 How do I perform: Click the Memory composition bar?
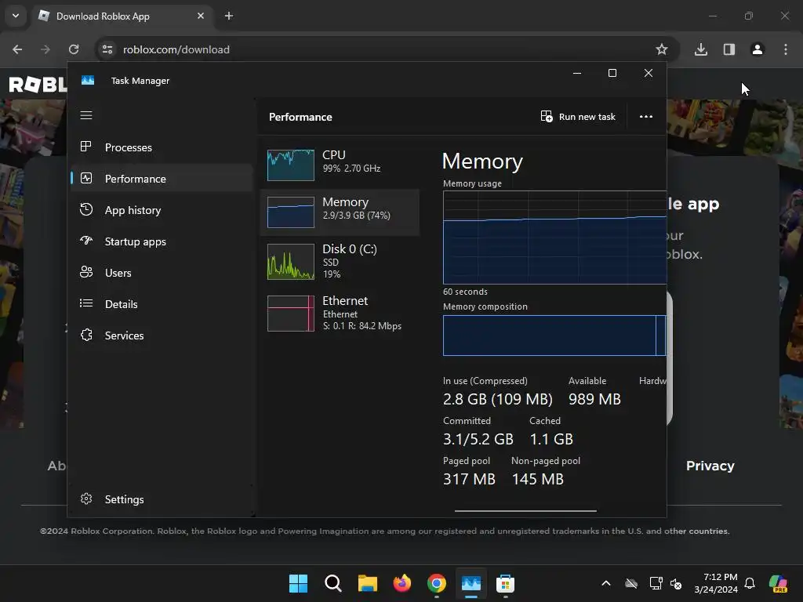click(x=554, y=335)
